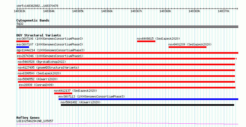246x127 pixels.
Task: Click the esv3607107 blue variant bar
Action: coord(23,47)
